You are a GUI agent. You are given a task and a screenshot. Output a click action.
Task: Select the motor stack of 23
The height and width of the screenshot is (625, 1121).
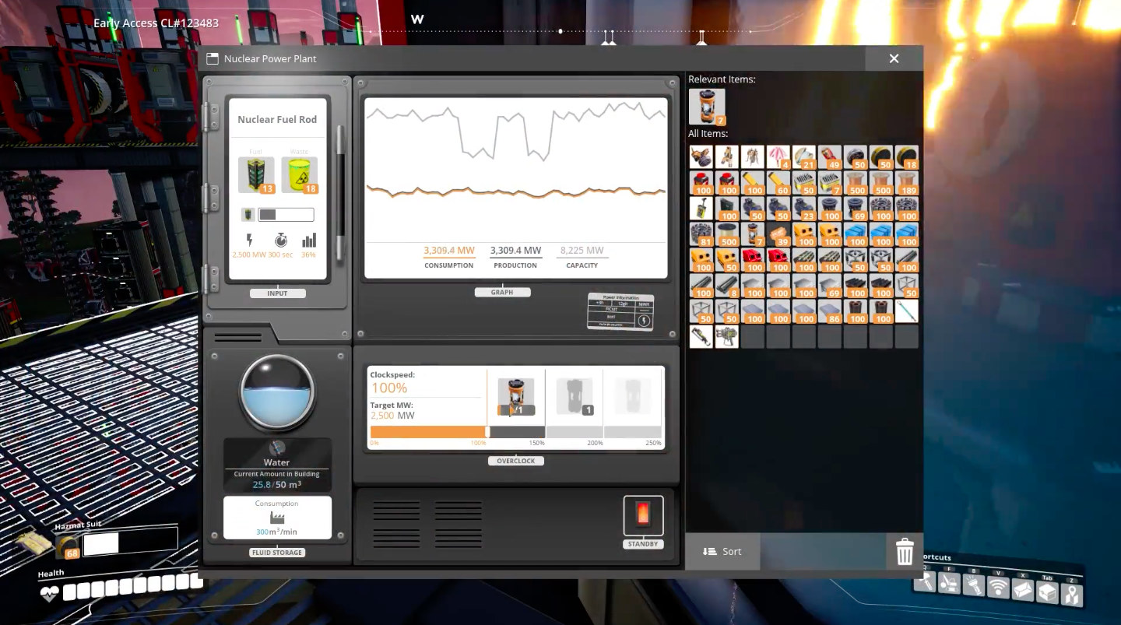(803, 209)
